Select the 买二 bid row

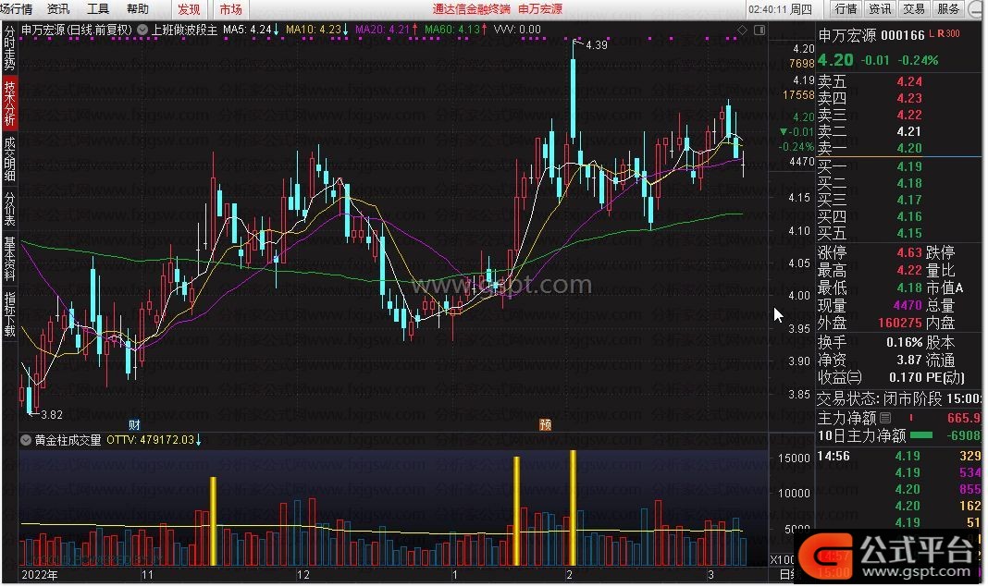tap(898, 183)
